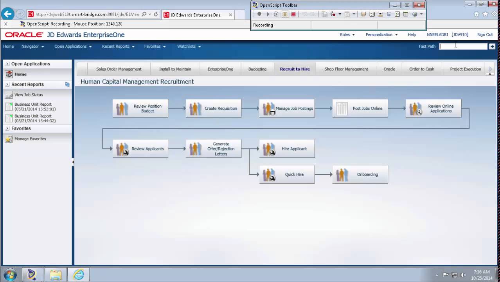Open the Create Requisition task
The height and width of the screenshot is (282, 500).
tap(214, 108)
